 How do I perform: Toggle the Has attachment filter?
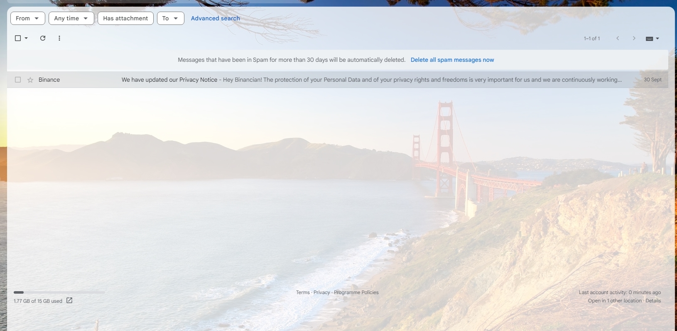[x=125, y=18]
